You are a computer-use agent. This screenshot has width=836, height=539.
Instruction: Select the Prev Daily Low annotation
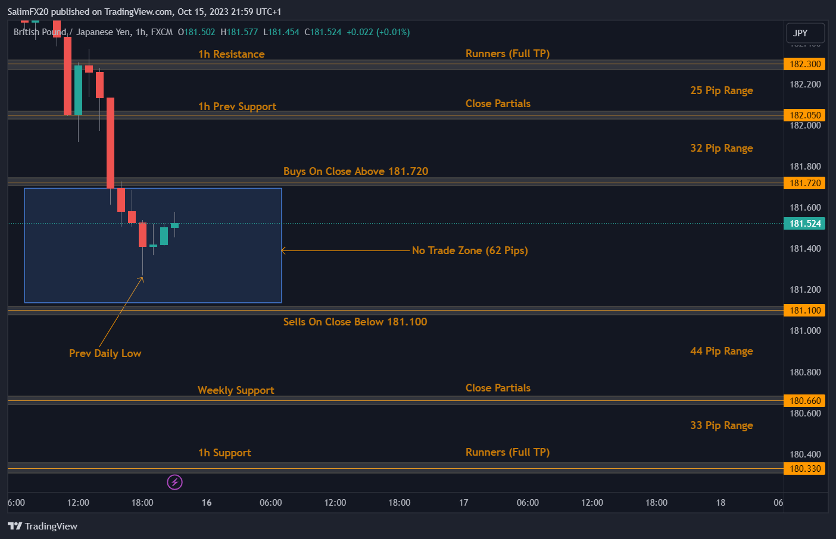(x=105, y=353)
